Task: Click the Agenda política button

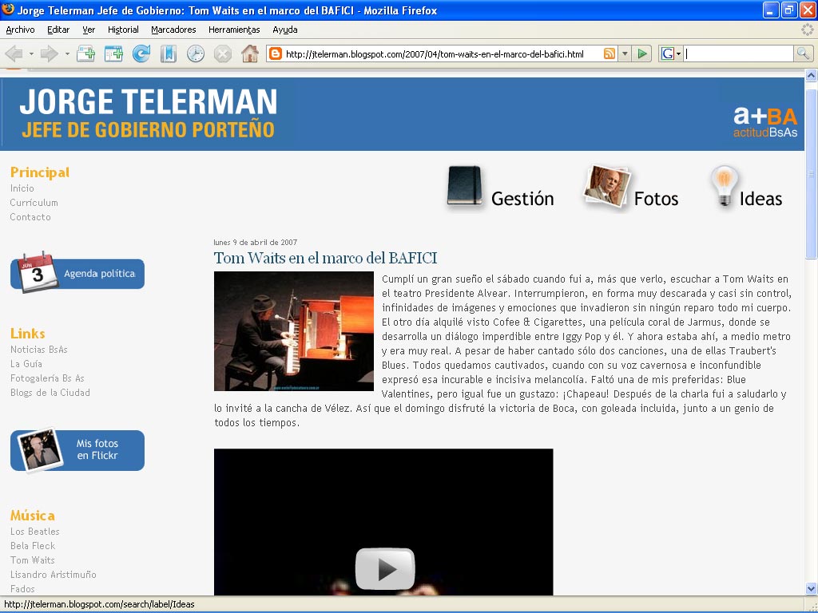Action: pos(77,273)
